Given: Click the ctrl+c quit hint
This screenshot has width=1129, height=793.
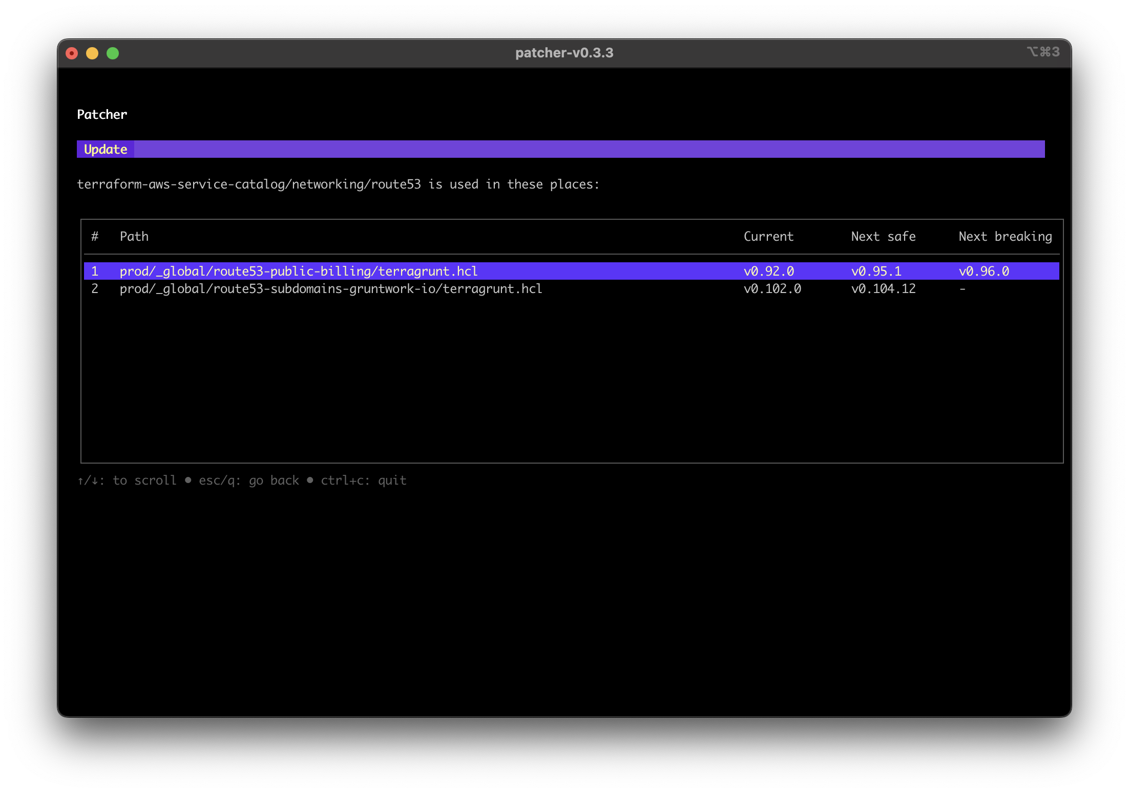Looking at the screenshot, I should click(x=363, y=480).
